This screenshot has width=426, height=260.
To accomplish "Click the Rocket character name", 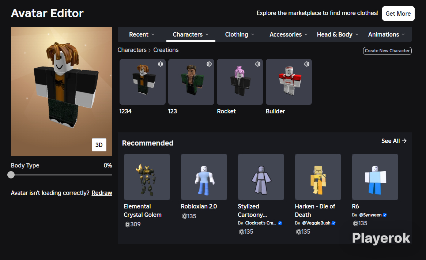I will pyautogui.click(x=226, y=112).
